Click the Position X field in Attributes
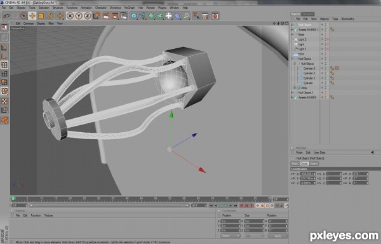The image size is (381, 244). 307,173
